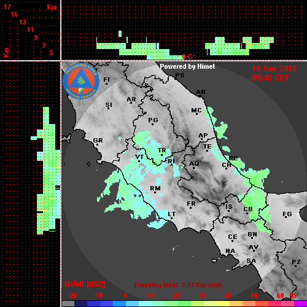Click the AQ city label on map

click(x=194, y=164)
